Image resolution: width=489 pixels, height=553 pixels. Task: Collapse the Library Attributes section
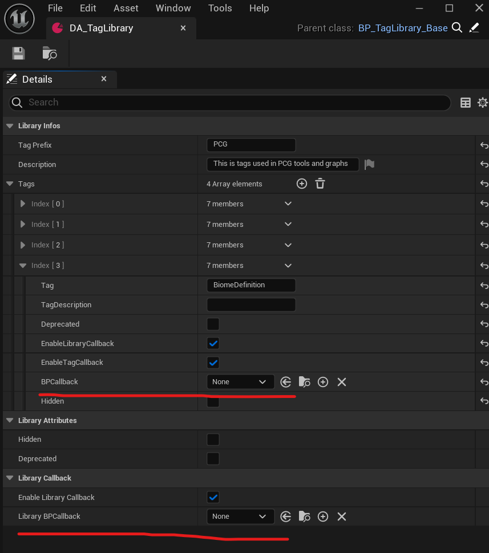[x=10, y=420]
